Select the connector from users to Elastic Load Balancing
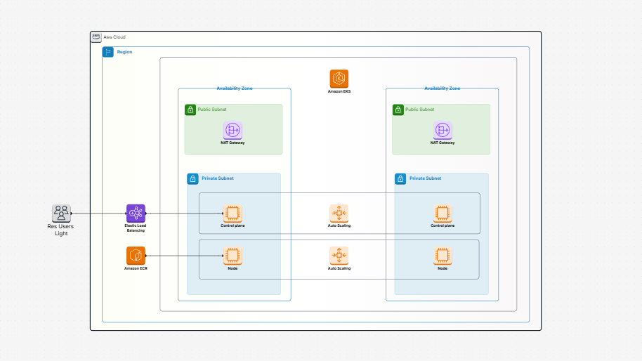 [x=98, y=214]
